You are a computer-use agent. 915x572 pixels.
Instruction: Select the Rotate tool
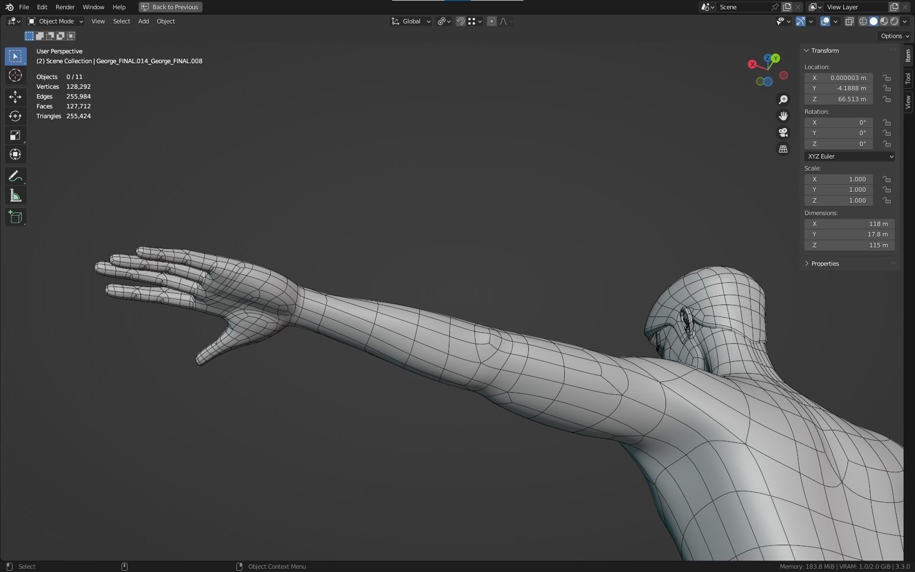(15, 116)
